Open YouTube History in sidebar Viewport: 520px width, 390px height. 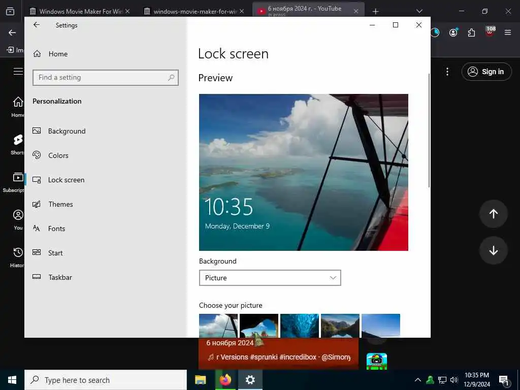click(x=17, y=257)
